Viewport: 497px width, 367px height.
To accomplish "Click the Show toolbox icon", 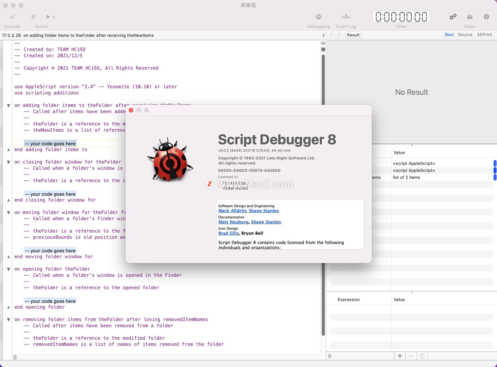I will [x=470, y=17].
